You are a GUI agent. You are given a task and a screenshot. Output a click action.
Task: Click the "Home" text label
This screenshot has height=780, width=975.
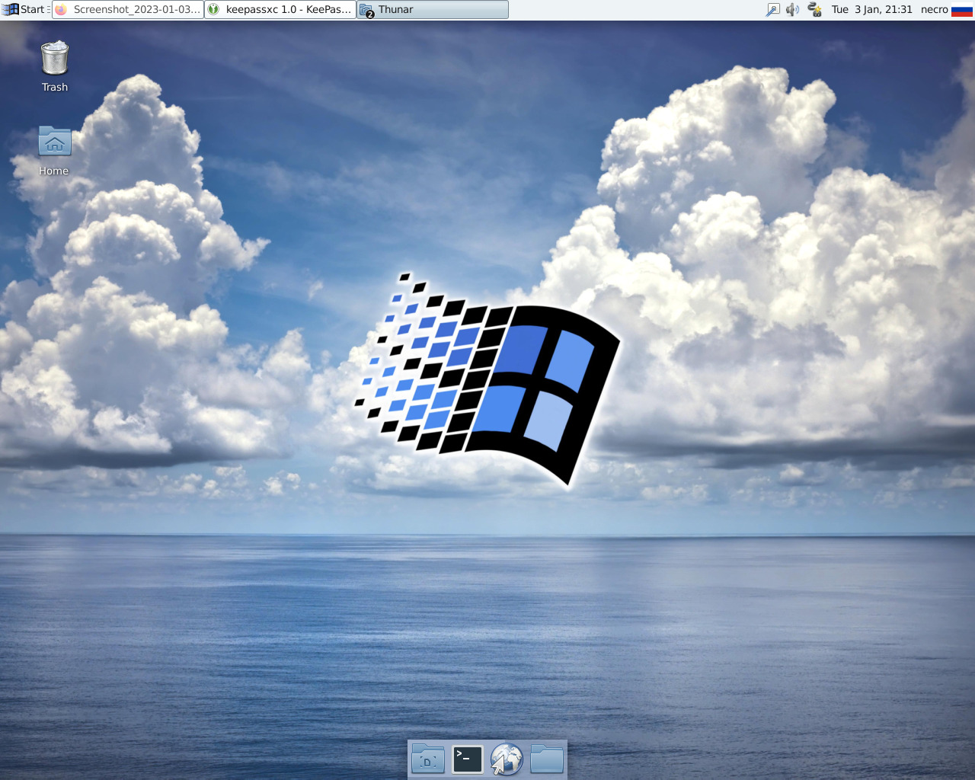click(x=54, y=171)
